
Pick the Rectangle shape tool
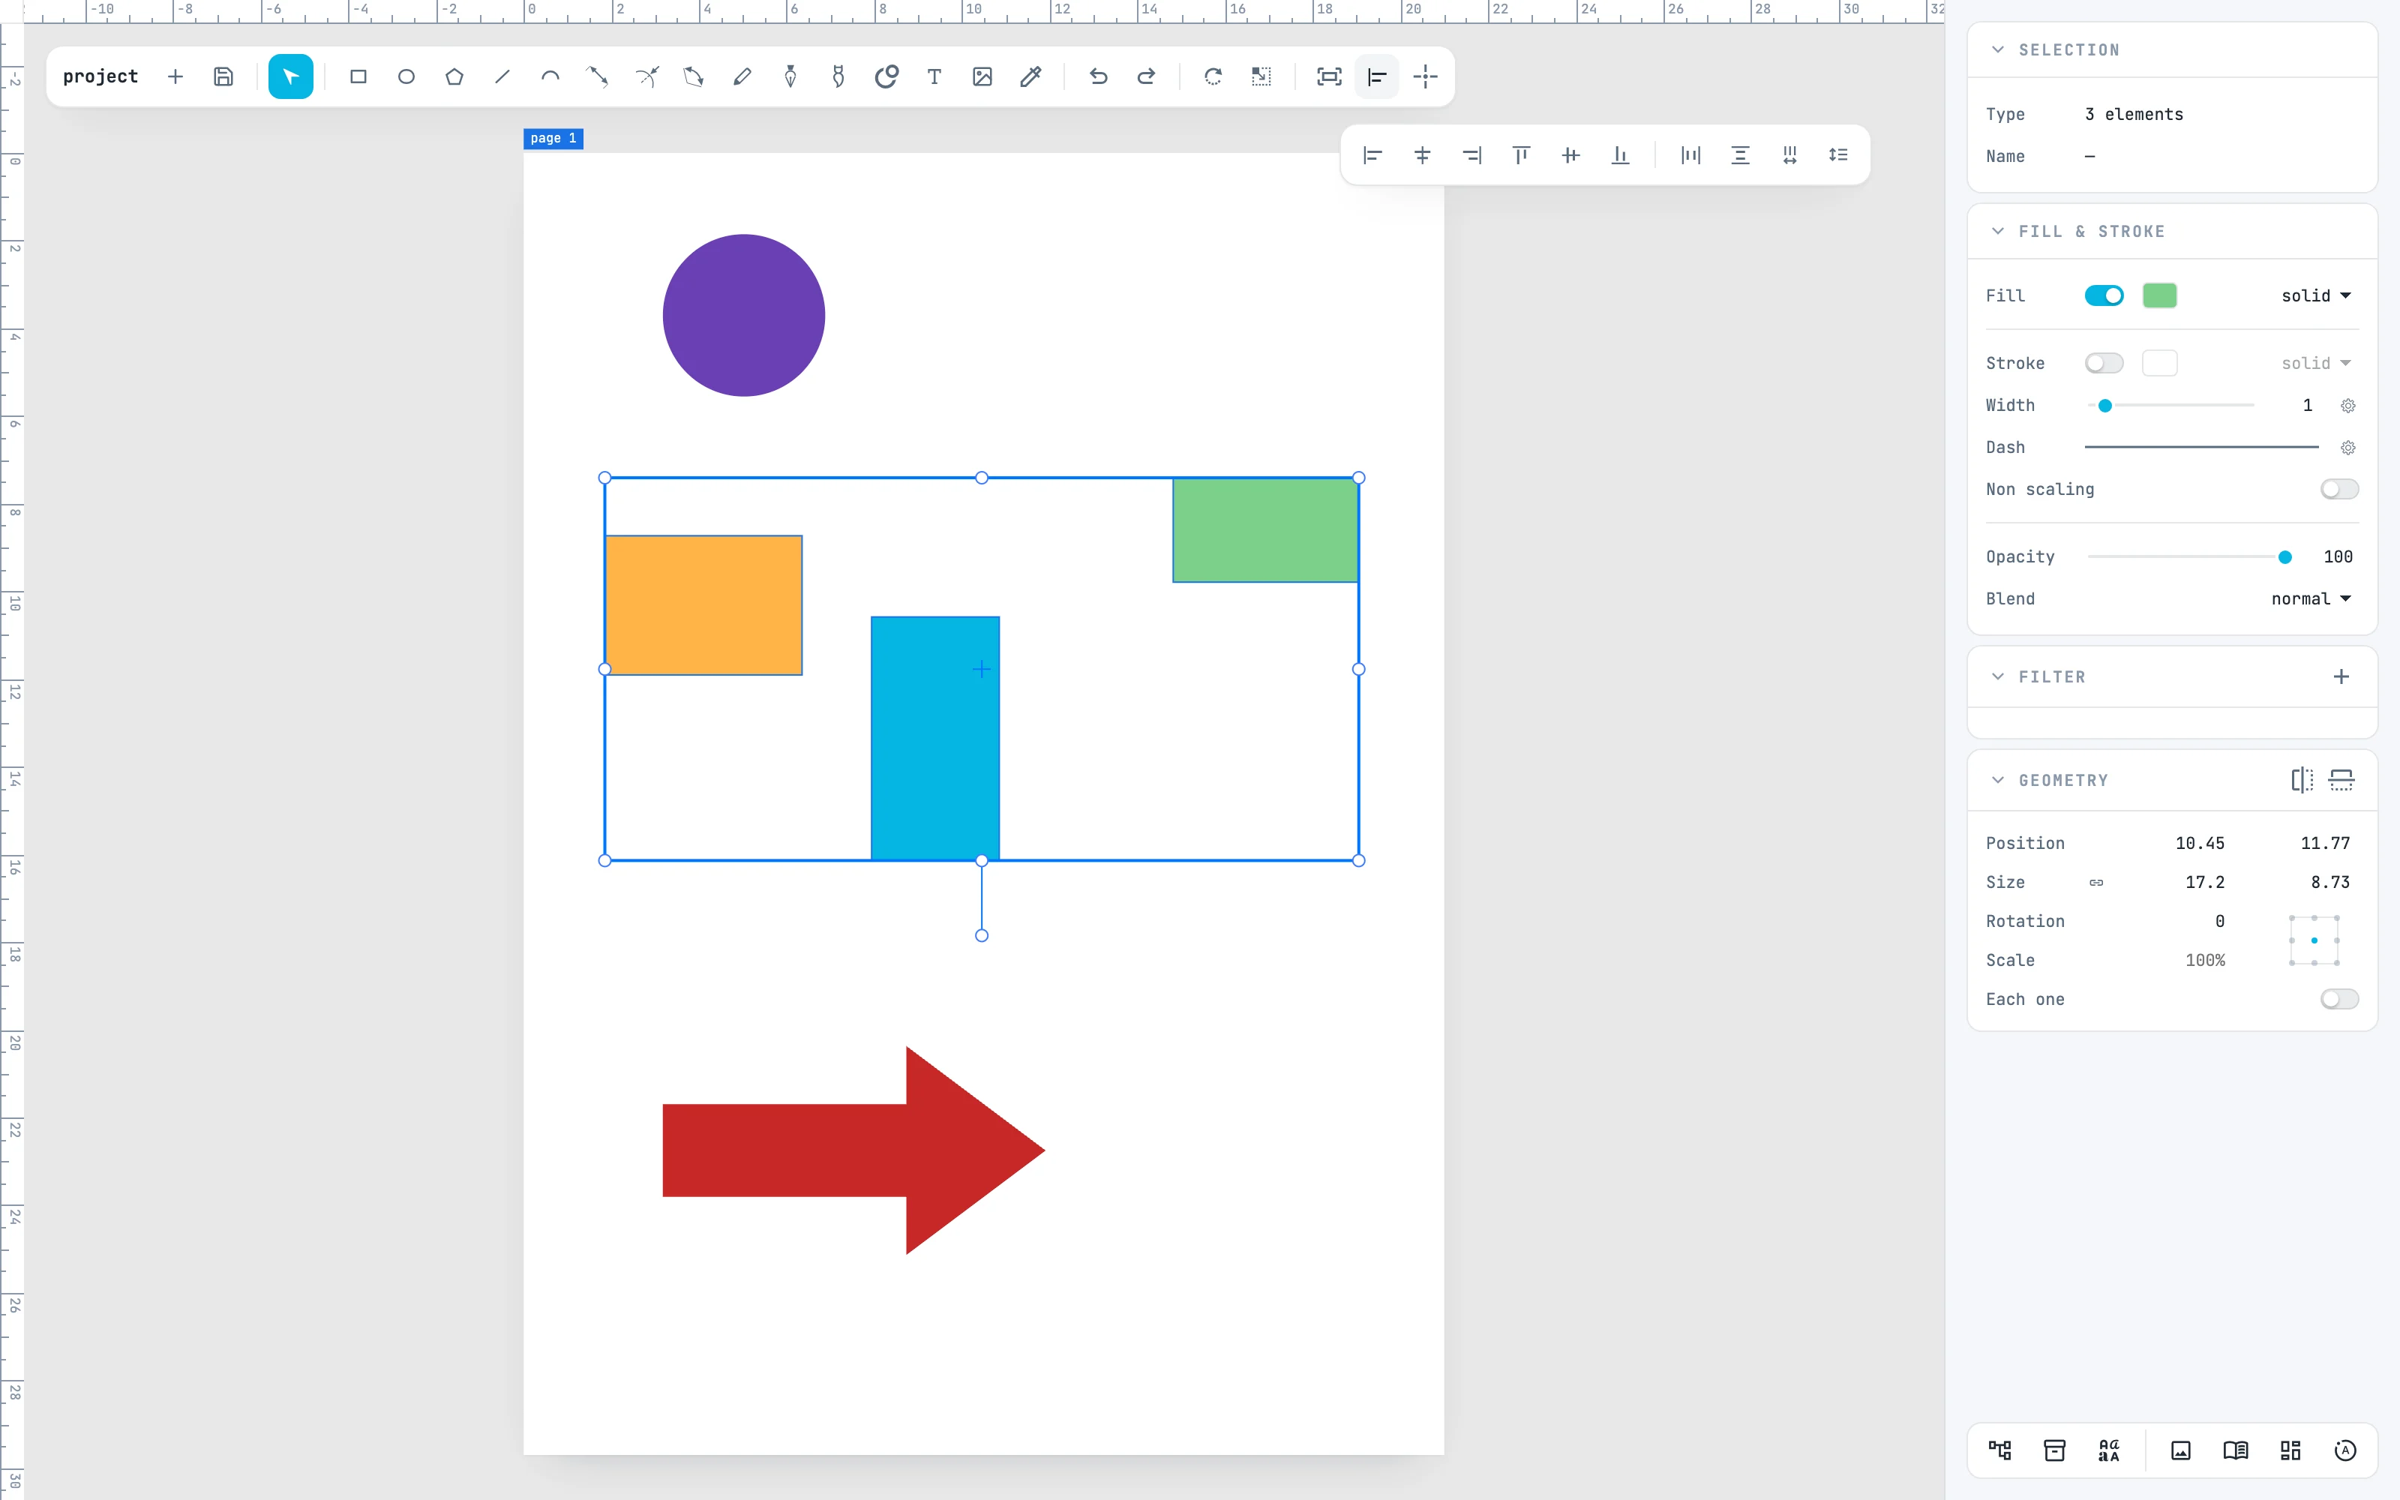tap(358, 76)
